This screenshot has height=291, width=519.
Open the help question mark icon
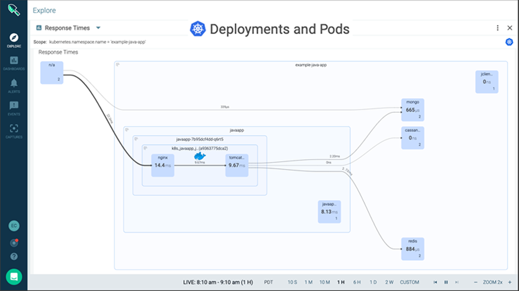point(14,256)
